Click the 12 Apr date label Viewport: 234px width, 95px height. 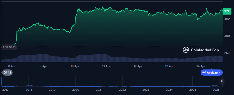click(x=138, y=66)
